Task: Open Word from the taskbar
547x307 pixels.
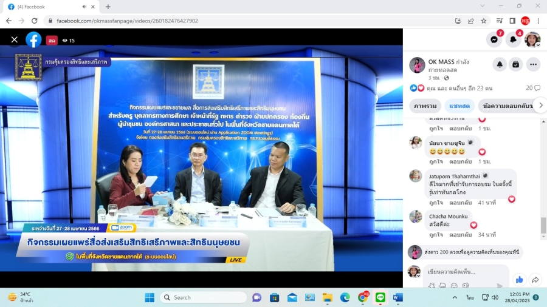Action: 397,298
